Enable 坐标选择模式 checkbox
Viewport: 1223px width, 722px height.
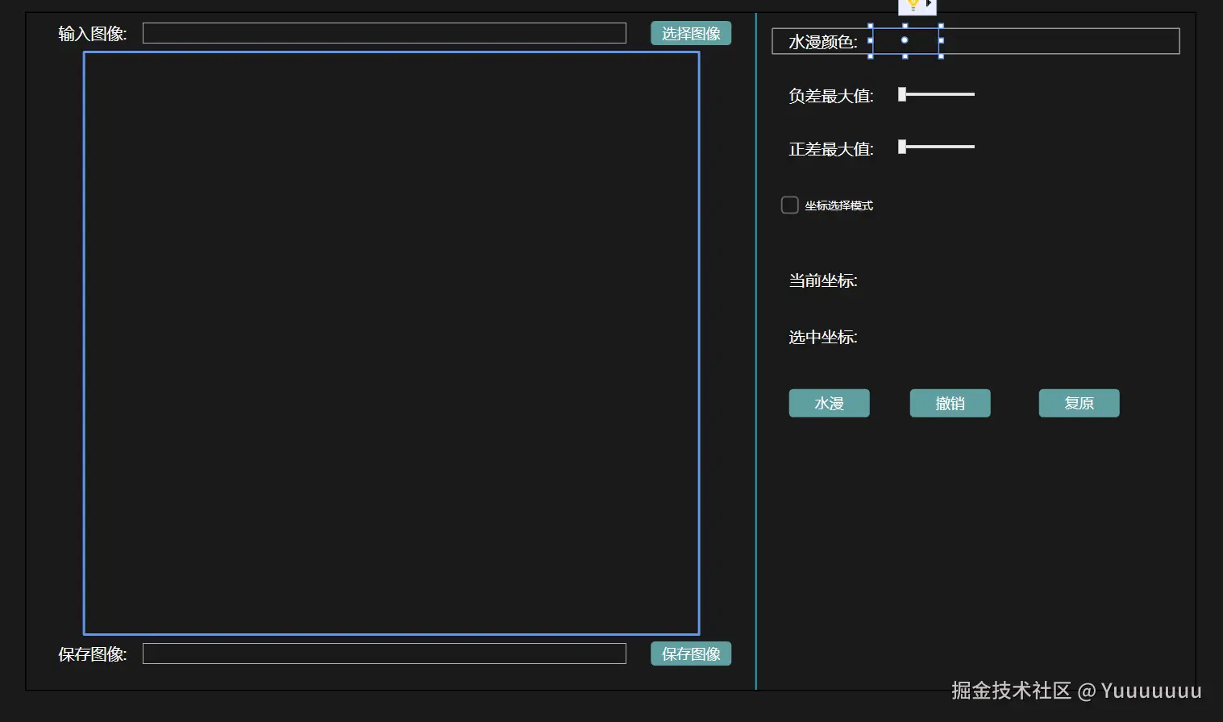[x=790, y=205]
